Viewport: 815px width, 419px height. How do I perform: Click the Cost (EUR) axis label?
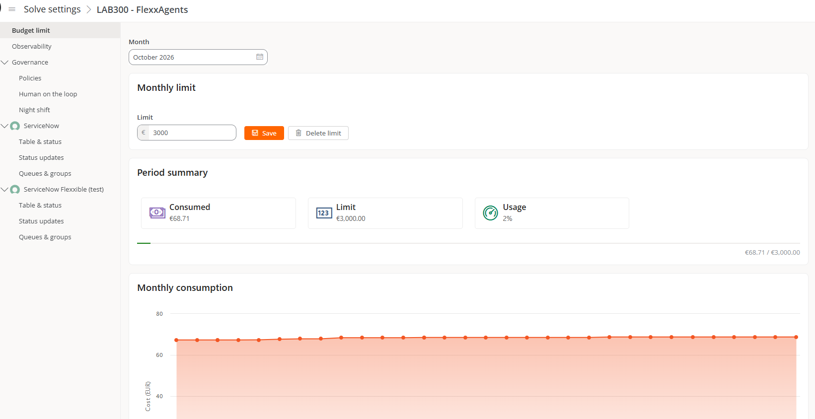pyautogui.click(x=148, y=396)
